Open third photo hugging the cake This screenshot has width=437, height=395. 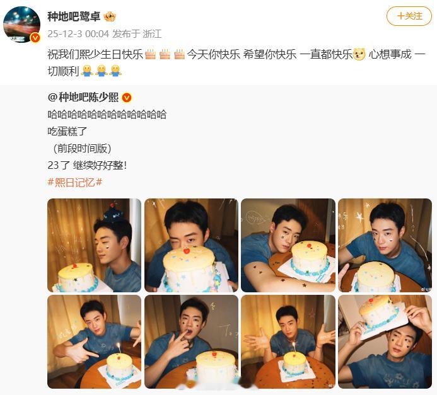click(288, 245)
